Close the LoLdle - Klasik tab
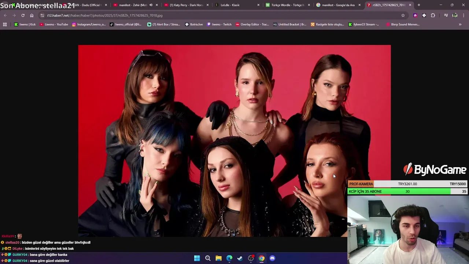469x264 pixels. [258, 5]
